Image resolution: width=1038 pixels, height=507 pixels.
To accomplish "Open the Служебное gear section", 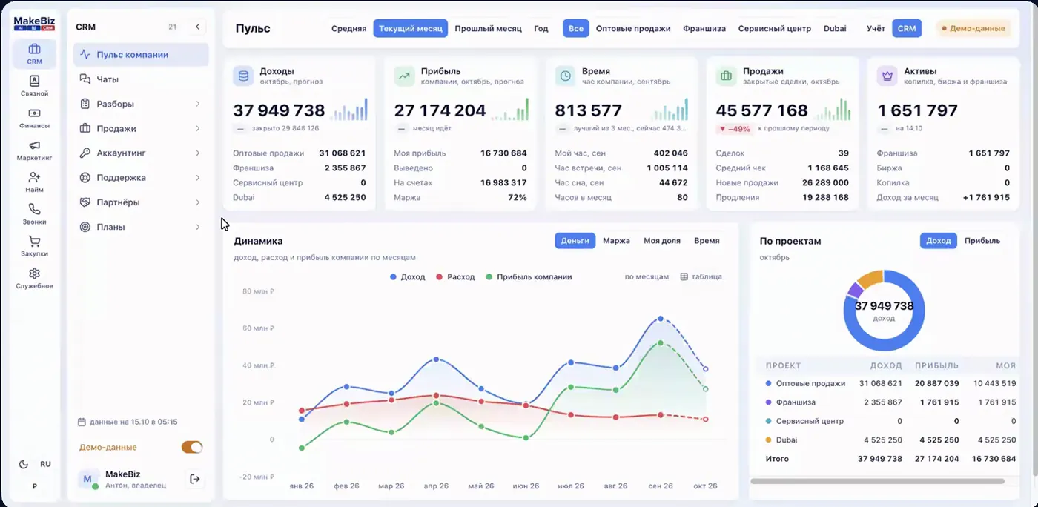I will (x=34, y=278).
